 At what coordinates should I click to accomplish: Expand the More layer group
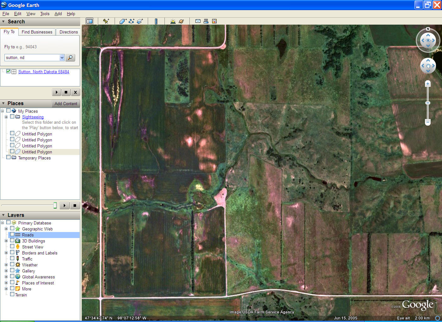6,289
